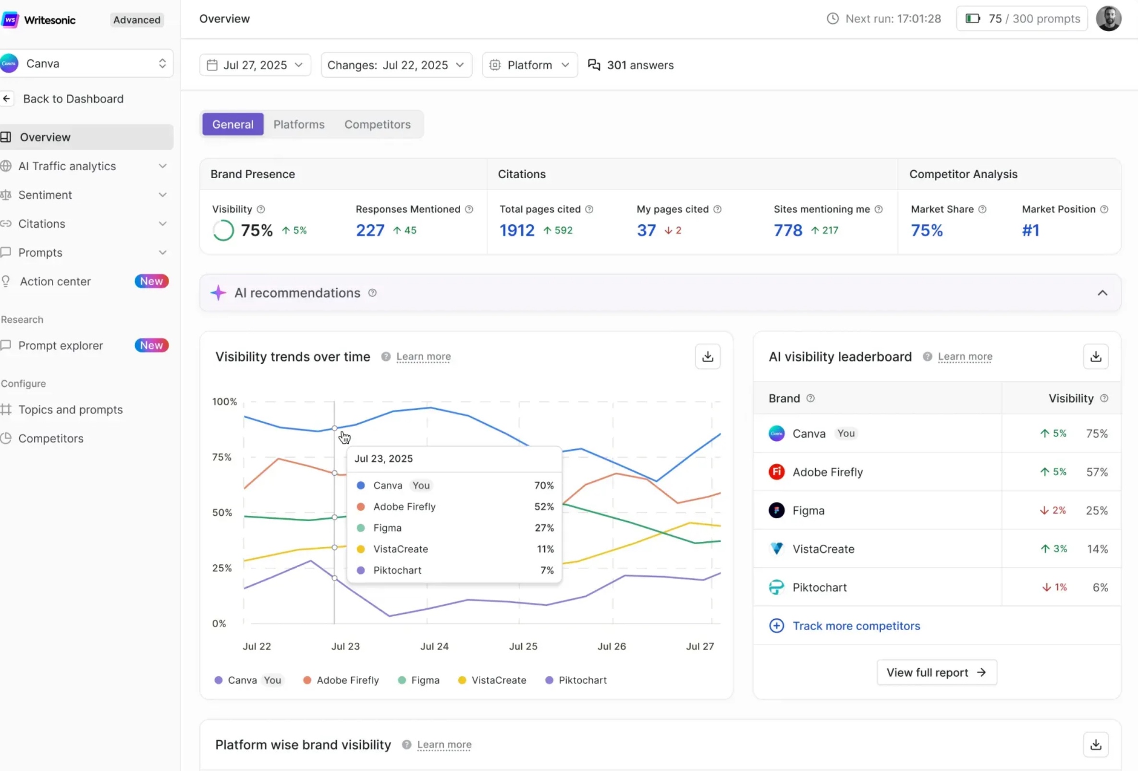
Task: Download the AI visibility leaderboard report
Action: [x=1096, y=356]
